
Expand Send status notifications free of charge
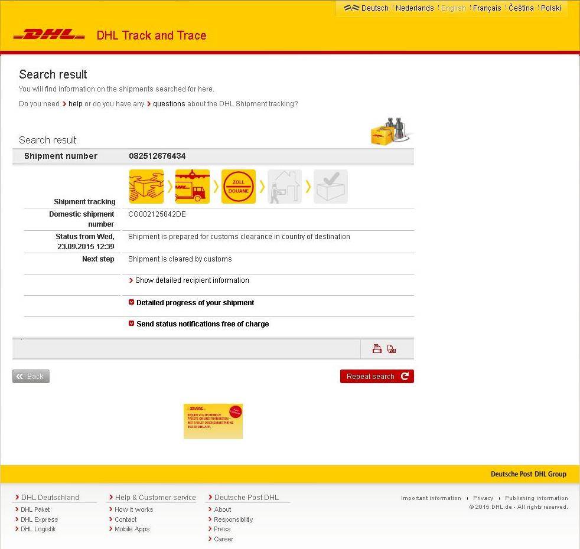(203, 324)
